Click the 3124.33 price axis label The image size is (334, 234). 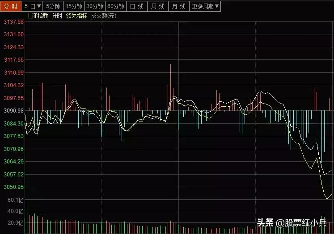13,47
